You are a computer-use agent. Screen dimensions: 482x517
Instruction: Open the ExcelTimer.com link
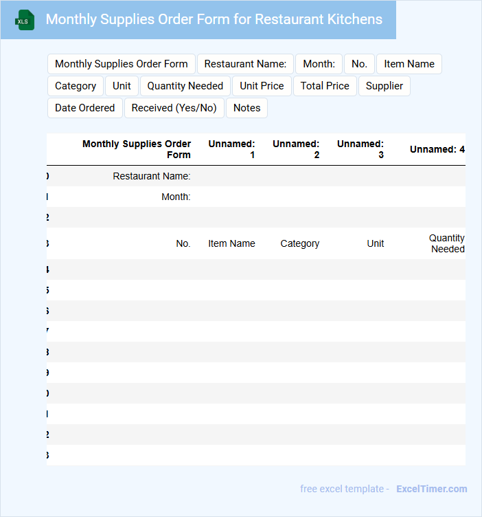click(432, 489)
